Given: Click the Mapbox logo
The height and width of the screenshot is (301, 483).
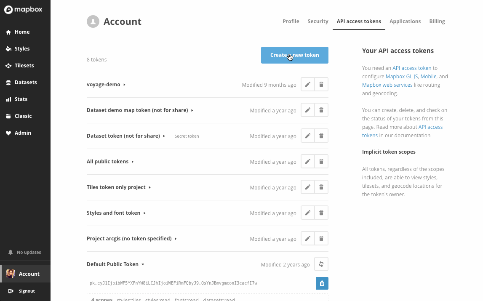Looking at the screenshot, I should point(23,10).
